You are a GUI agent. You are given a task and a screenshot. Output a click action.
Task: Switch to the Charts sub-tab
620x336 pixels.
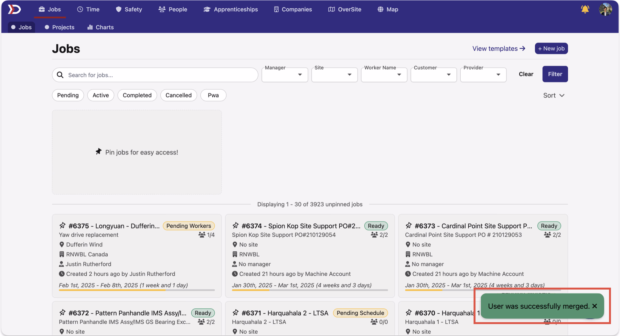[x=101, y=27]
